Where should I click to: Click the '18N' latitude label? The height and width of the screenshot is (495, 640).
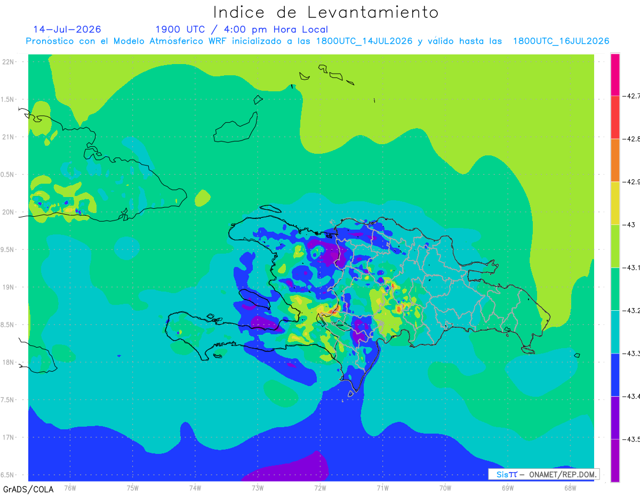click(x=9, y=362)
